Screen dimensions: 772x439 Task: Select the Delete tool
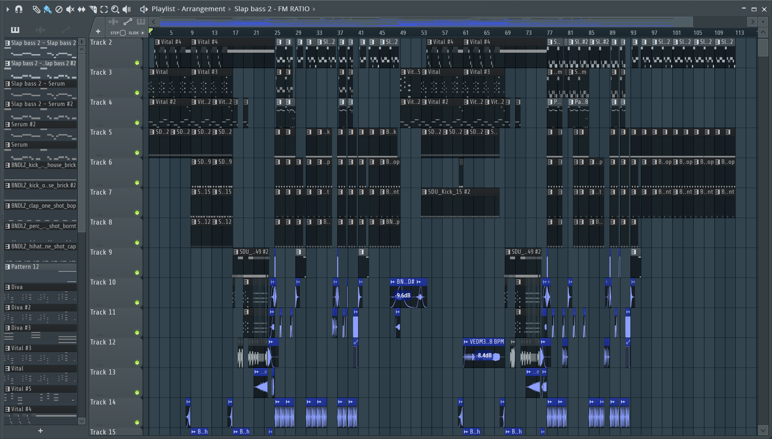coord(59,9)
